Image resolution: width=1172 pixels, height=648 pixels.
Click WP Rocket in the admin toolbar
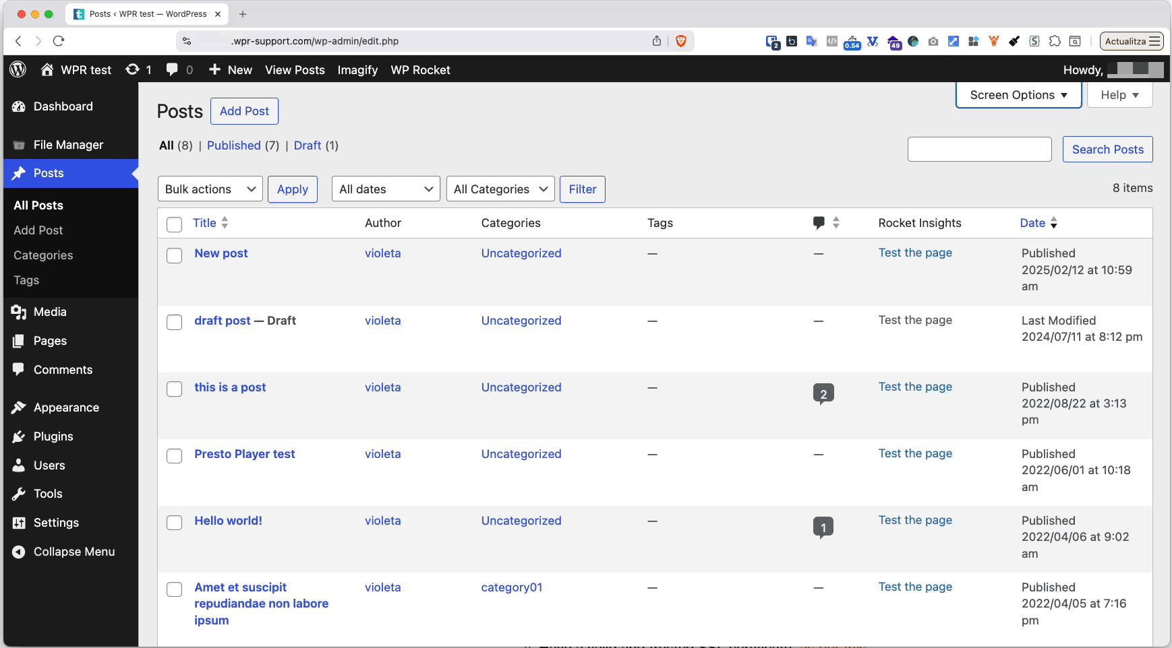(420, 69)
